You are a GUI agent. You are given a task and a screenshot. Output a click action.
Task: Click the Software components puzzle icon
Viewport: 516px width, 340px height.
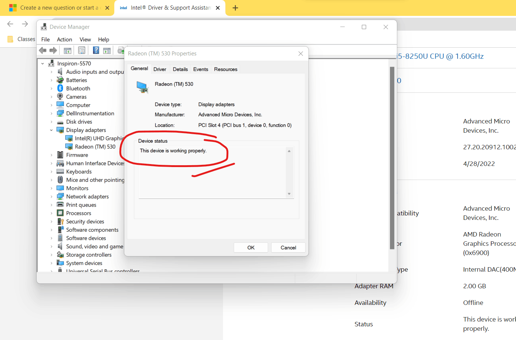[x=61, y=229]
